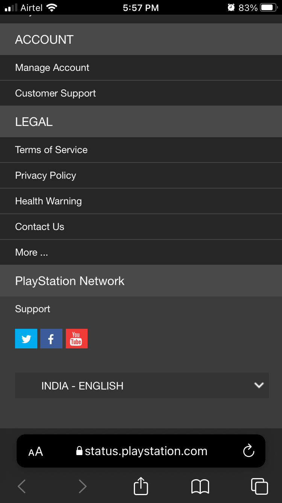Open PlayStation Twitter page icon
The height and width of the screenshot is (503, 282).
pyautogui.click(x=26, y=339)
